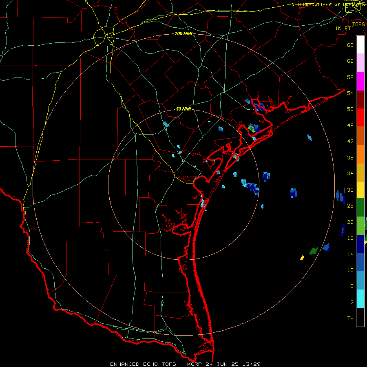Click the black TH threshold legend swatch

point(360,317)
